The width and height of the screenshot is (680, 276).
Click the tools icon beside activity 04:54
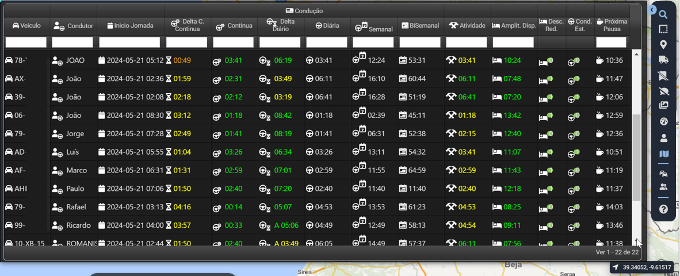(x=452, y=225)
